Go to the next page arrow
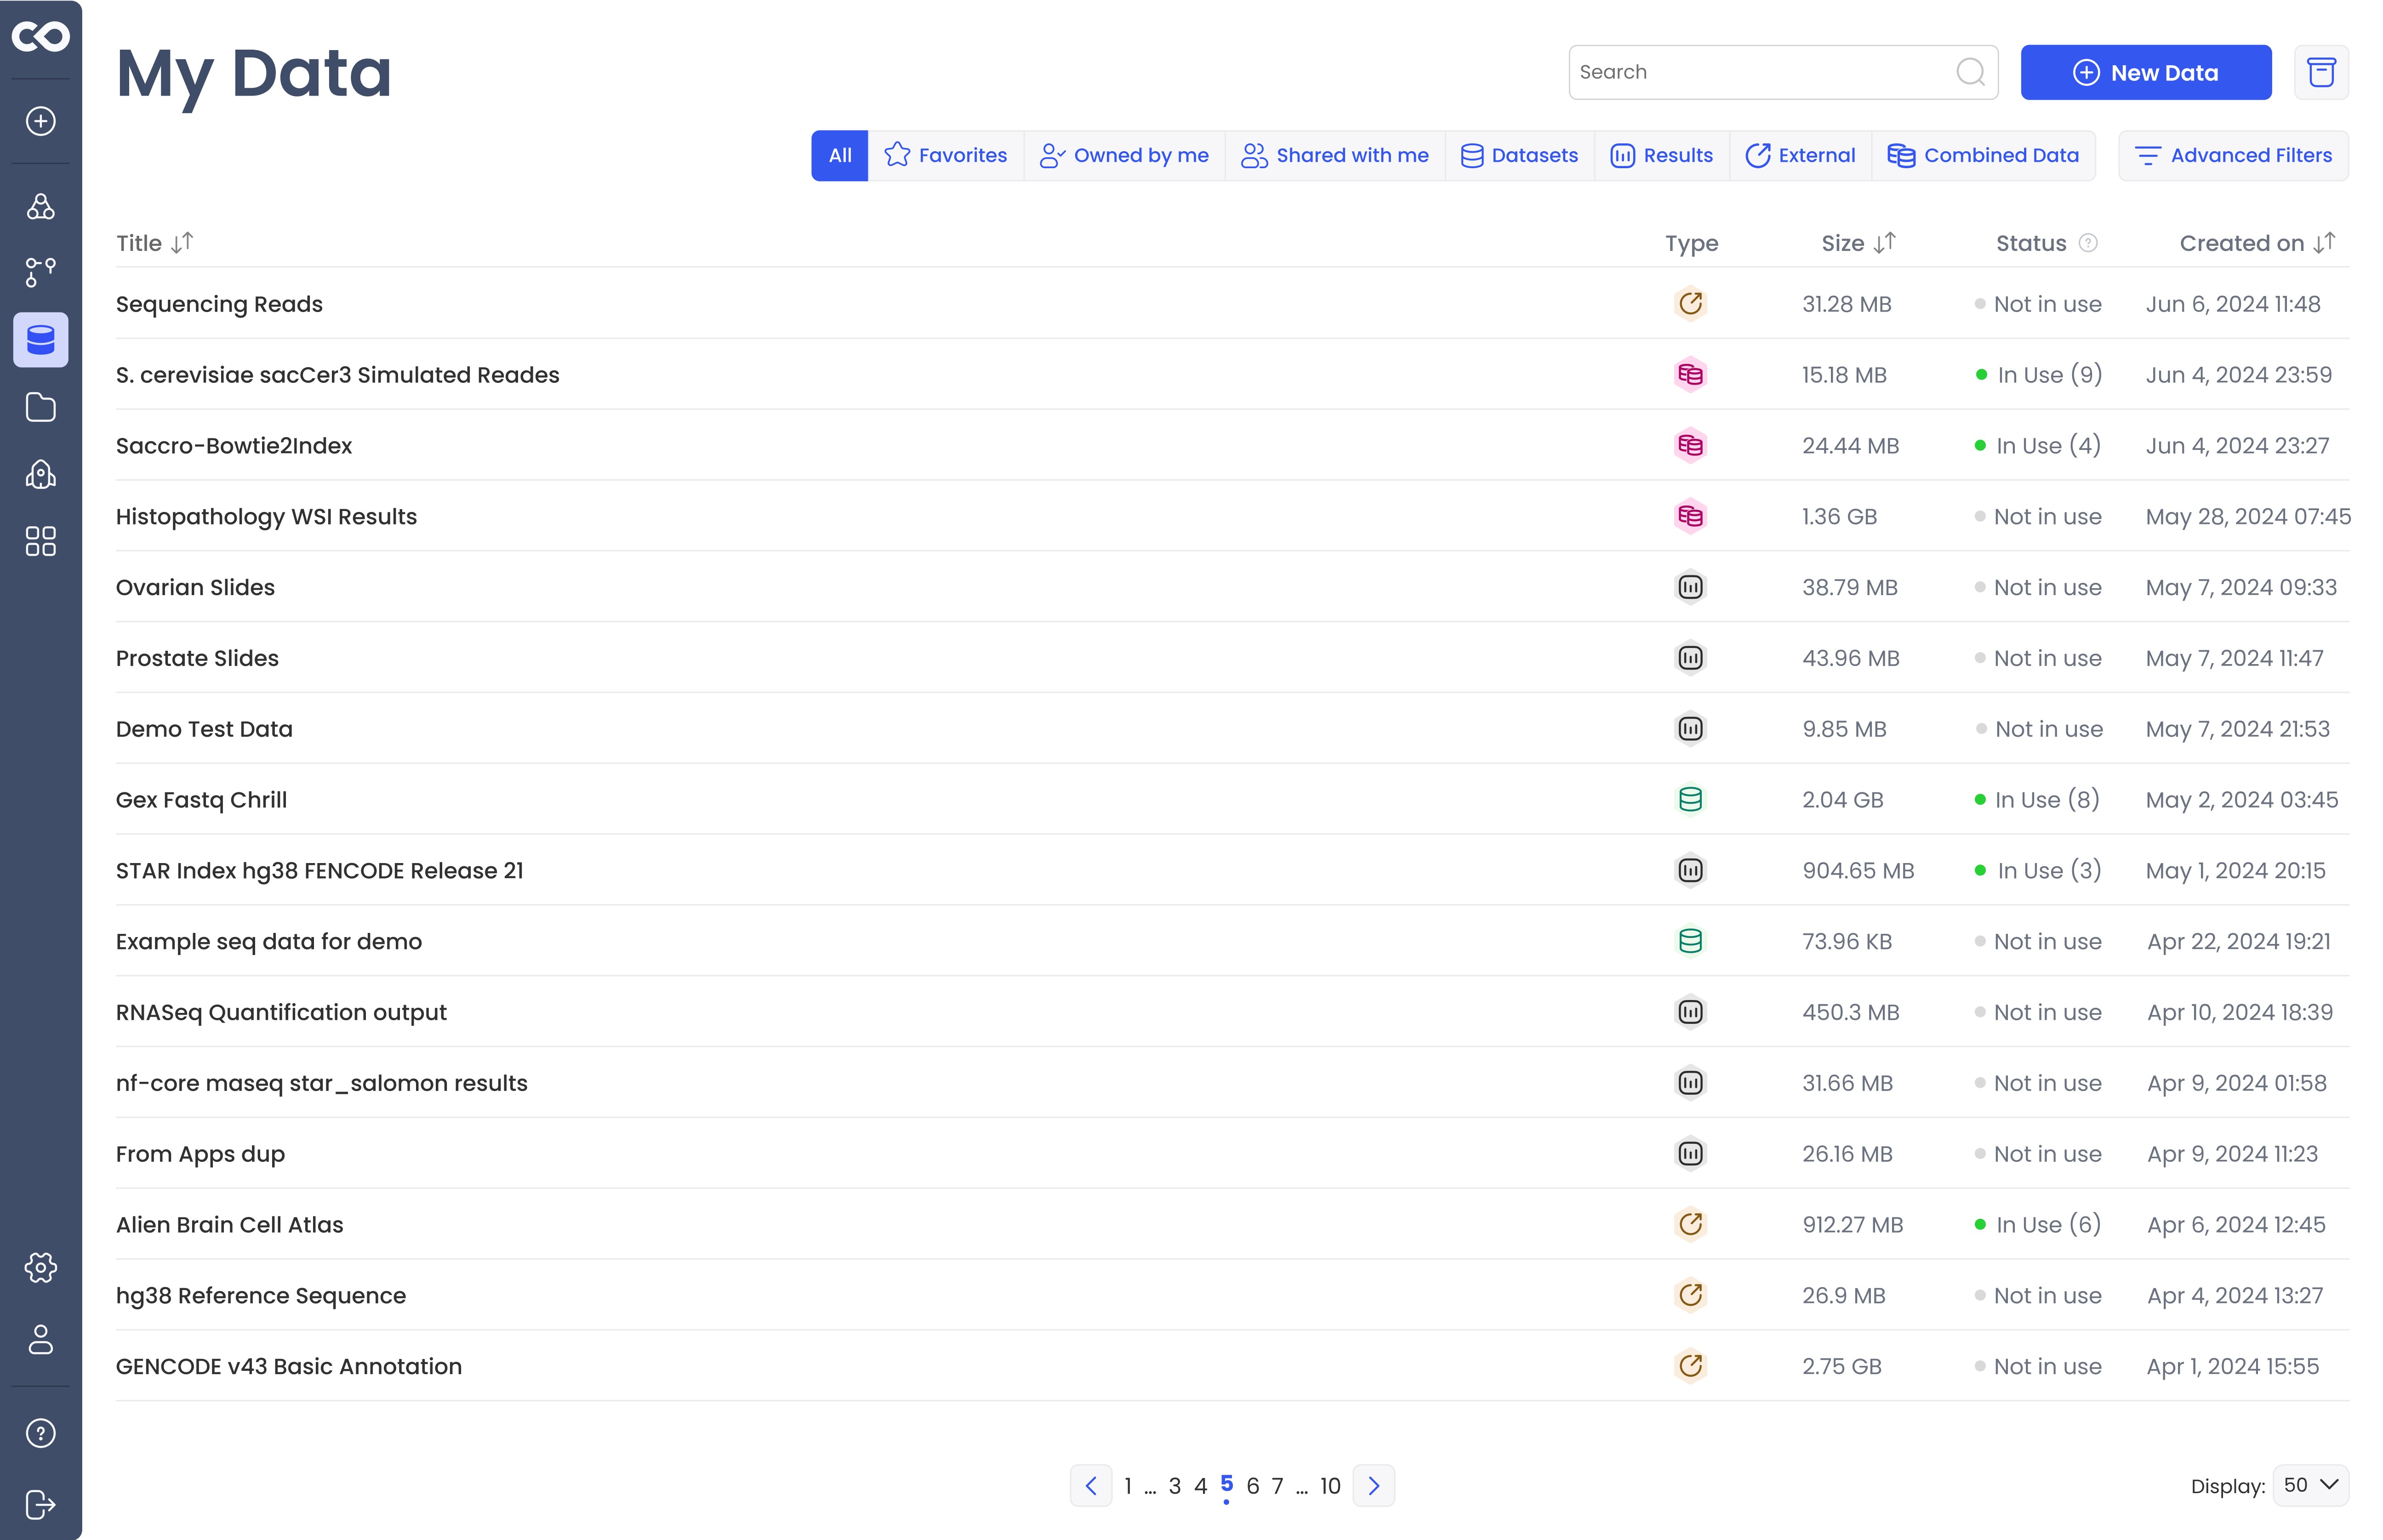The width and height of the screenshot is (2383, 1540). click(x=1373, y=1486)
